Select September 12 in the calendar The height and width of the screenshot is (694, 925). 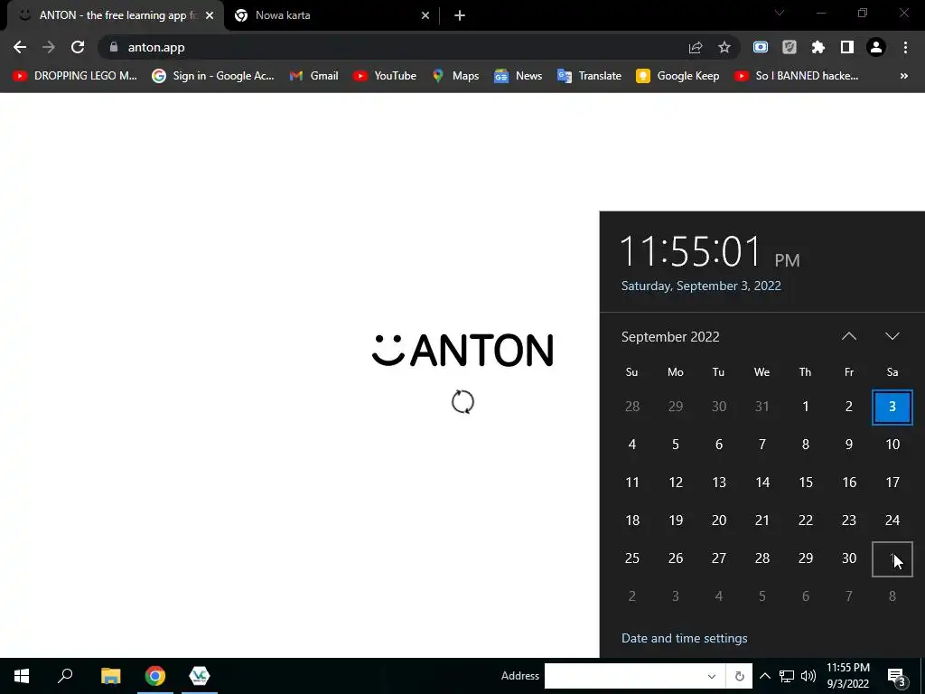coord(676,483)
